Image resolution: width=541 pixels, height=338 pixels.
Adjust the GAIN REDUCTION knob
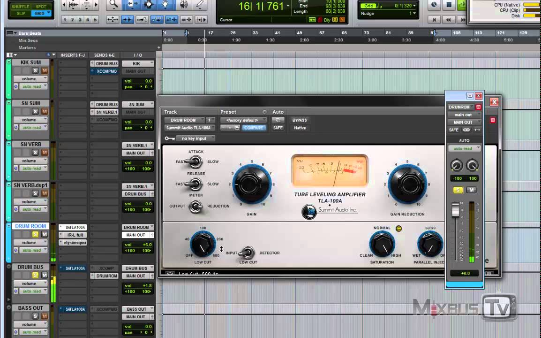click(x=407, y=184)
